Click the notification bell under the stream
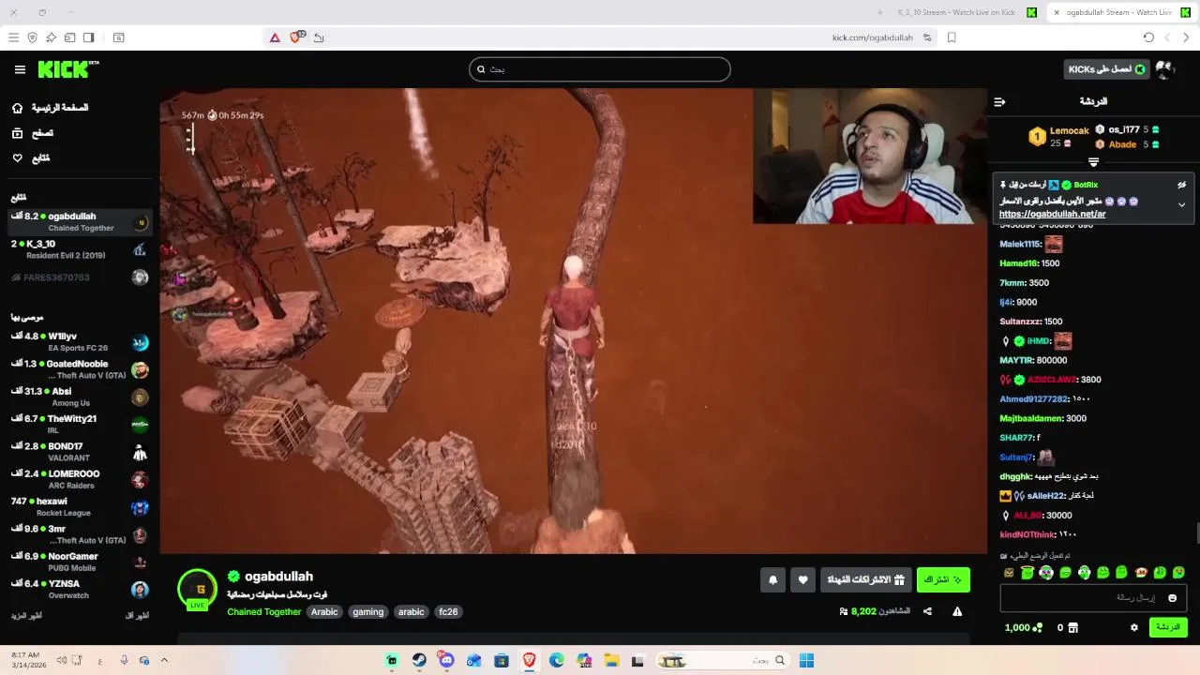Screen dimensions: 1200x675 [x=772, y=580]
